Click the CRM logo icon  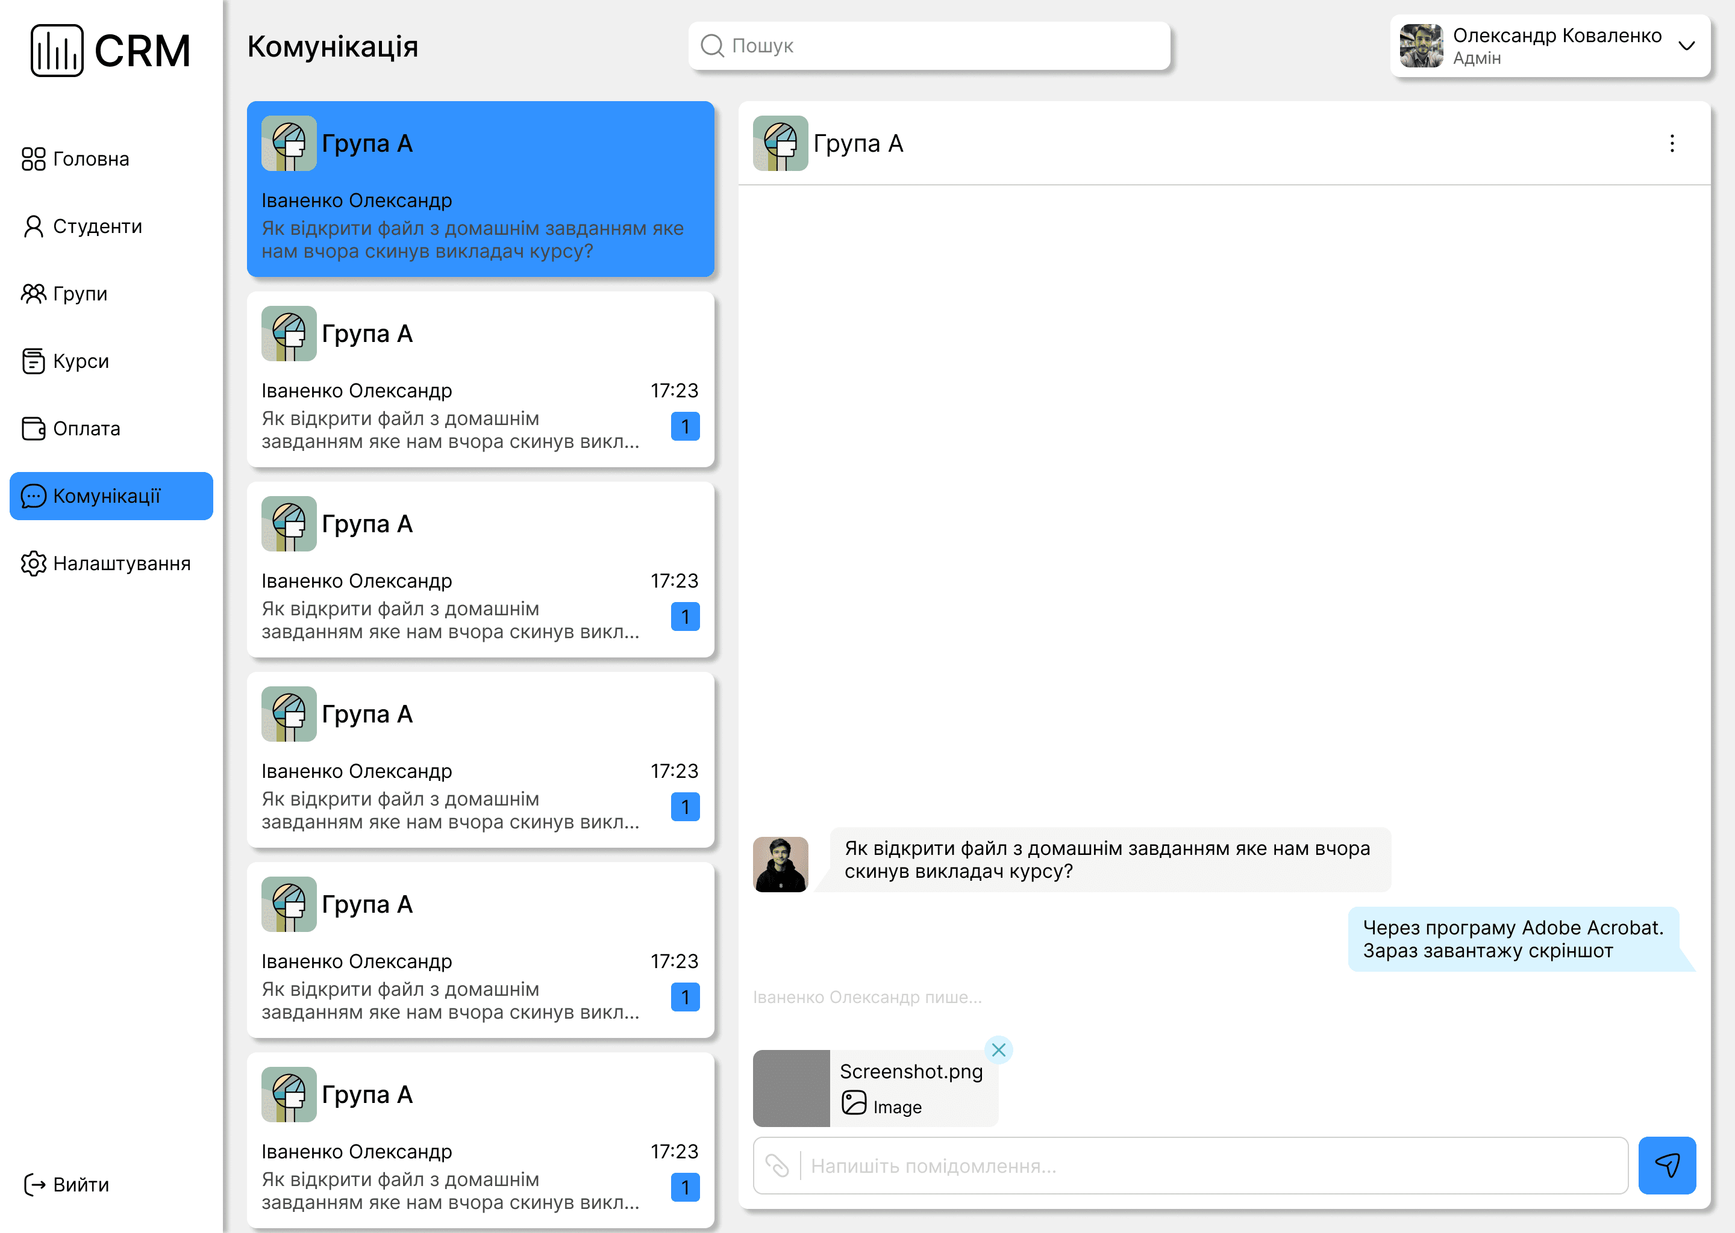click(x=57, y=50)
